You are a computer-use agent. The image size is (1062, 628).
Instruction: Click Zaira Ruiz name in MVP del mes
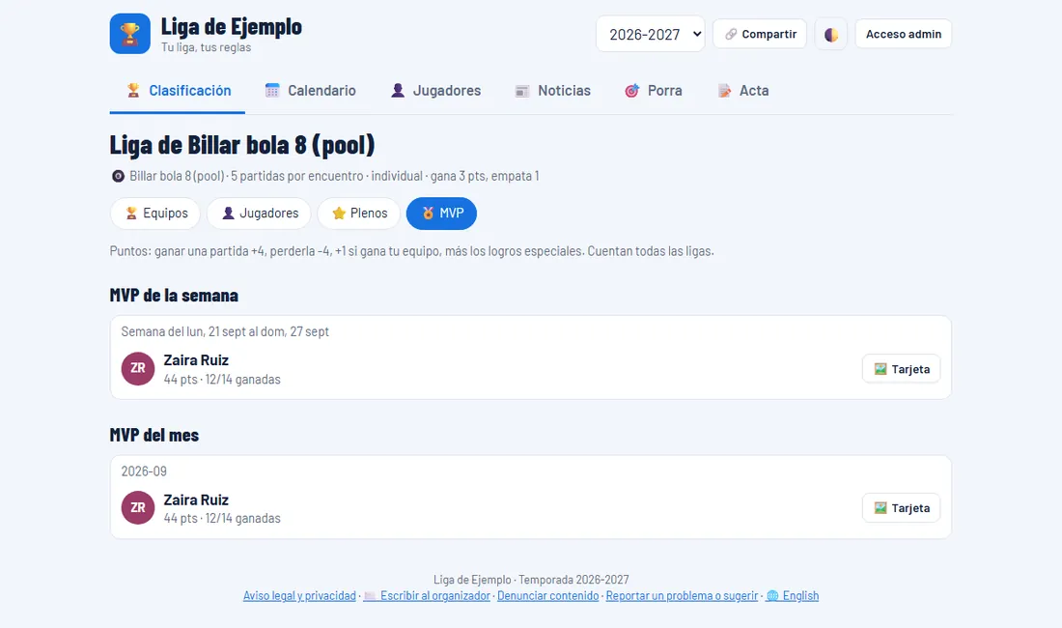[196, 500]
